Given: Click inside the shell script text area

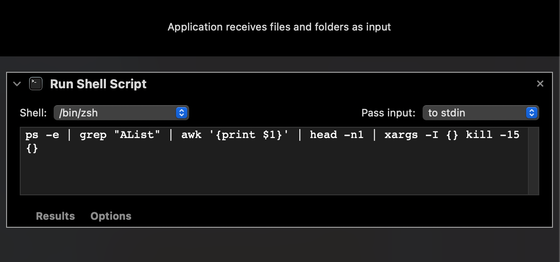Looking at the screenshot, I should (x=274, y=161).
